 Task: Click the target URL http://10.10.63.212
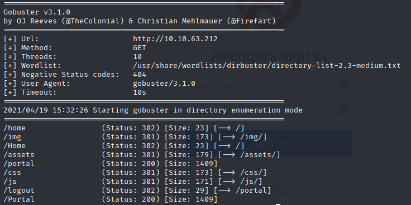click(175, 39)
